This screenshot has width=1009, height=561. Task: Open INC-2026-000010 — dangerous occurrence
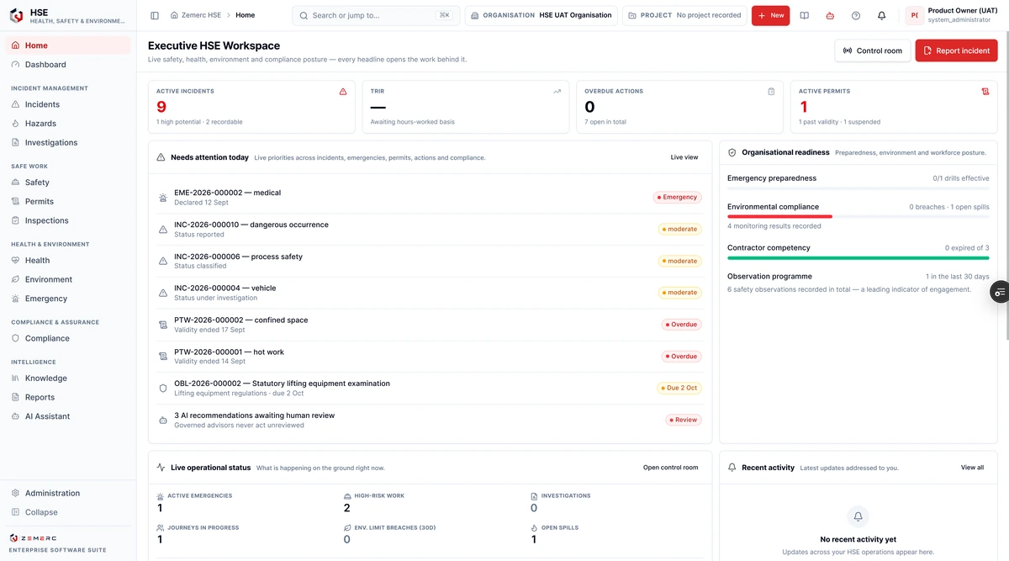pyautogui.click(x=430, y=230)
